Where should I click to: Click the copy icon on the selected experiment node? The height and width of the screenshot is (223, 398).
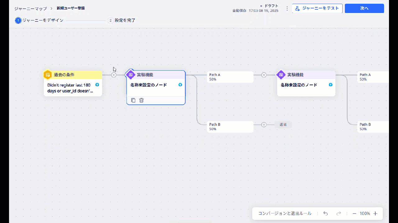tap(133, 100)
